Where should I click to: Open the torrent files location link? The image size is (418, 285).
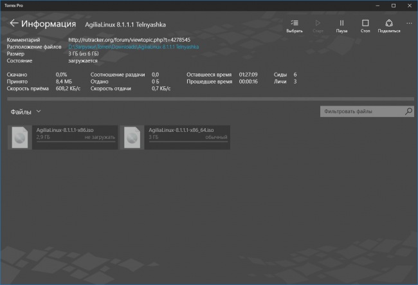tap(134, 47)
